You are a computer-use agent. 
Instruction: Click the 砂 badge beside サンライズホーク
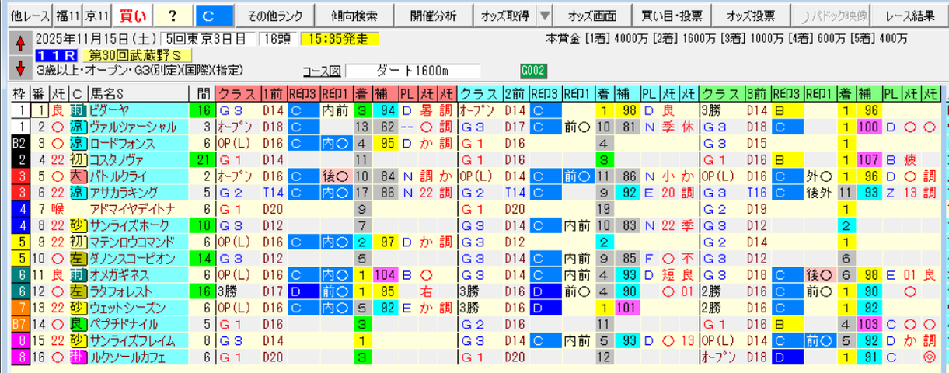pyautogui.click(x=78, y=225)
